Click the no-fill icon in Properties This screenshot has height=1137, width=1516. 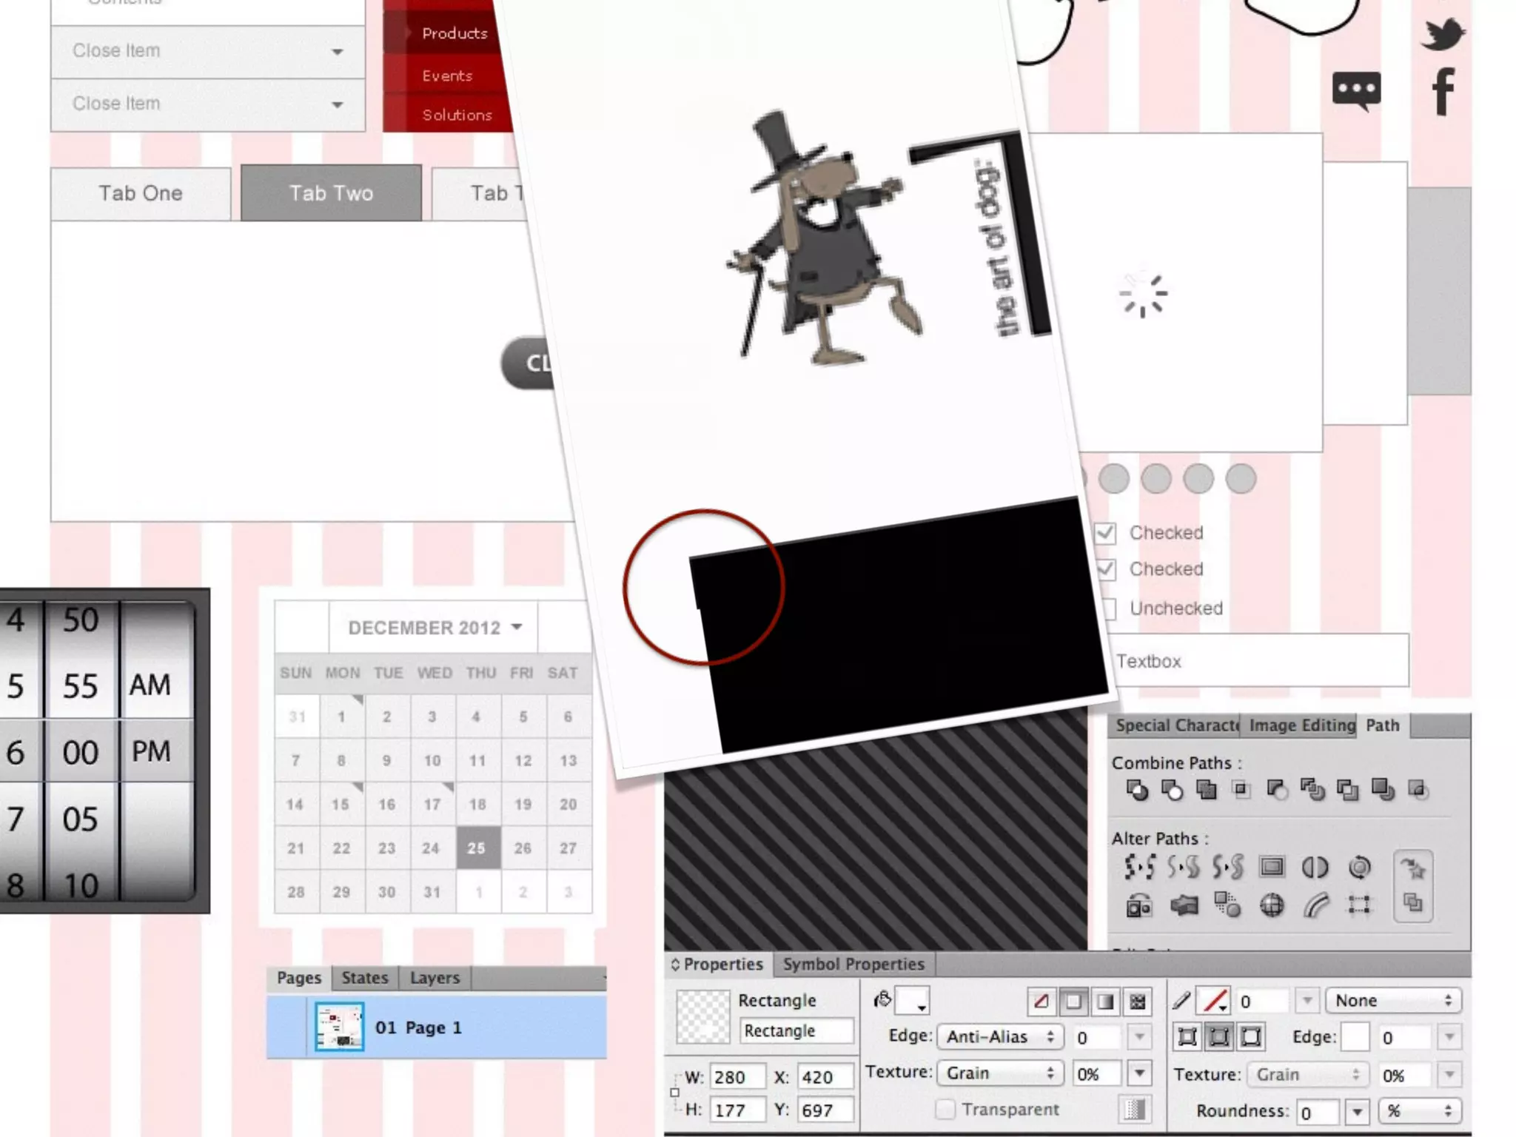1041,1002
